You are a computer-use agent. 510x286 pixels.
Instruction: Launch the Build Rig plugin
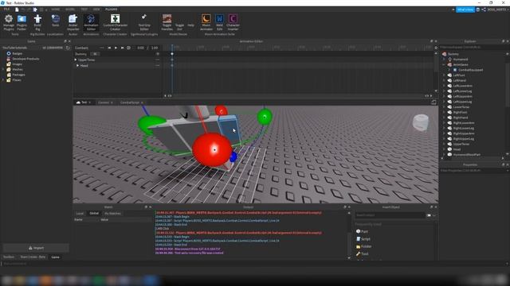pyautogui.click(x=37, y=22)
